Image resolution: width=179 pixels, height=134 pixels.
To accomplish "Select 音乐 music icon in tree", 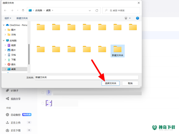I will pyautogui.click(x=9, y=64).
